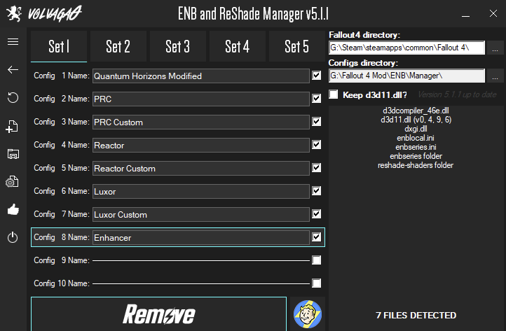
Task: Uncheck Config 2 PRC checkbox
Action: pos(317,98)
